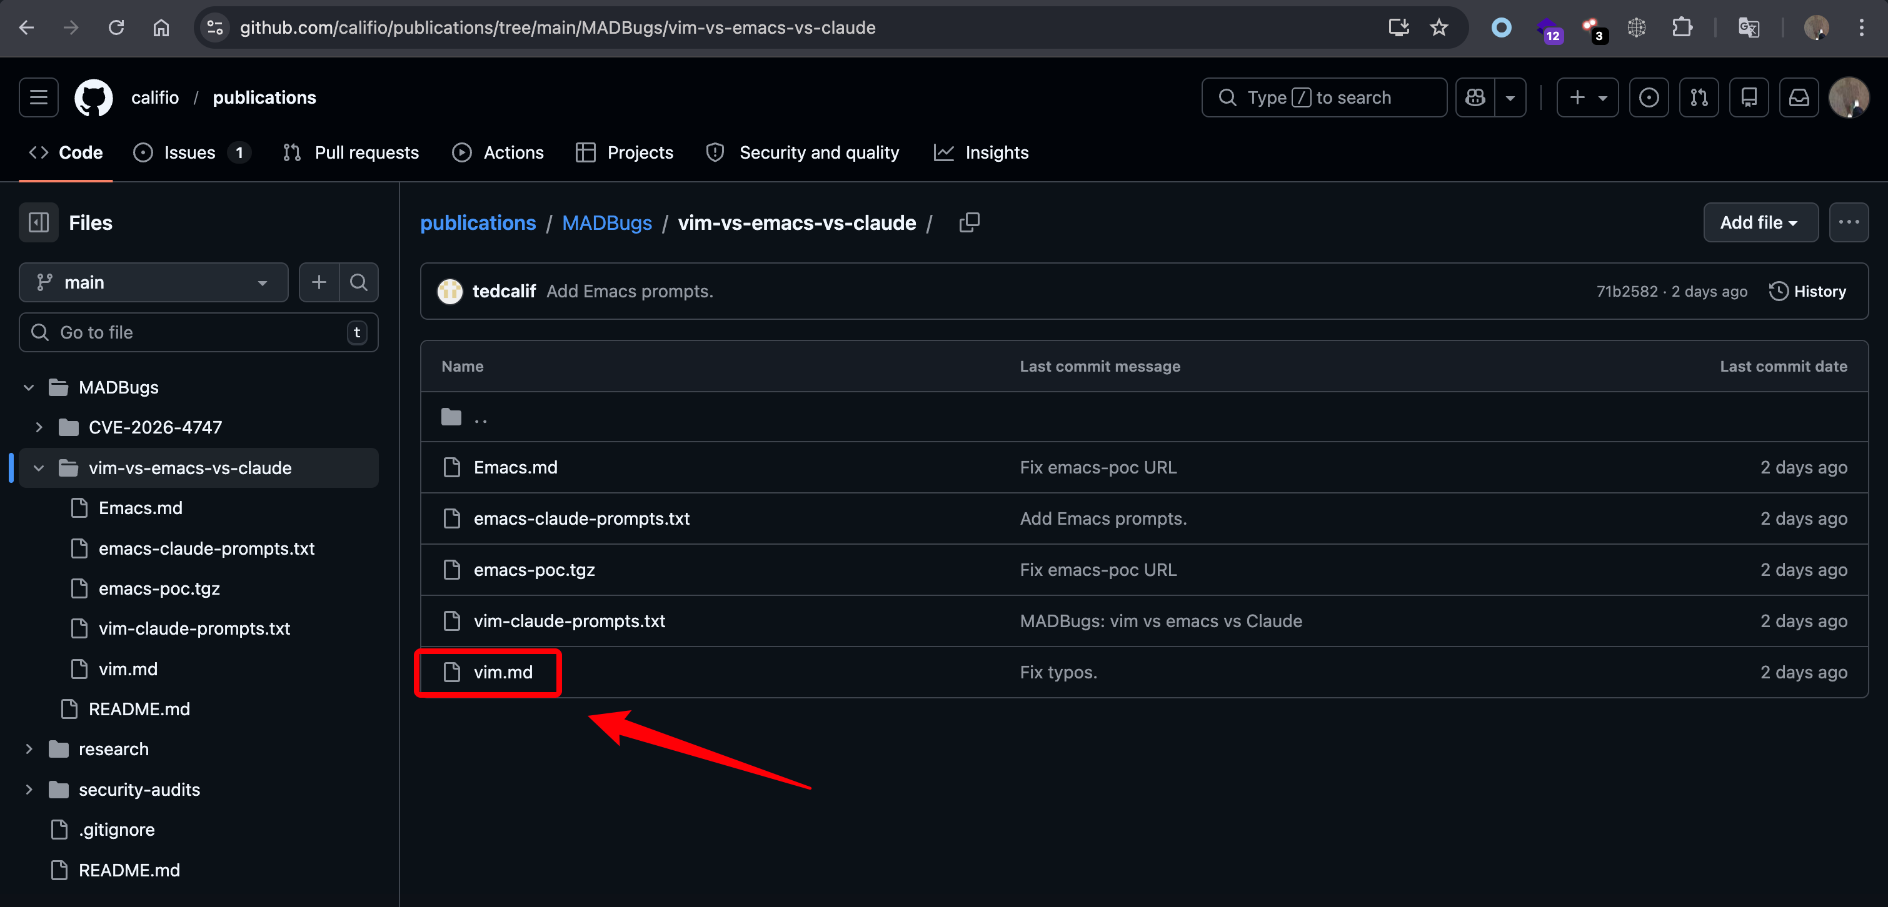Open the main branch selector dropdown
1888x907 pixels.
[x=153, y=282]
